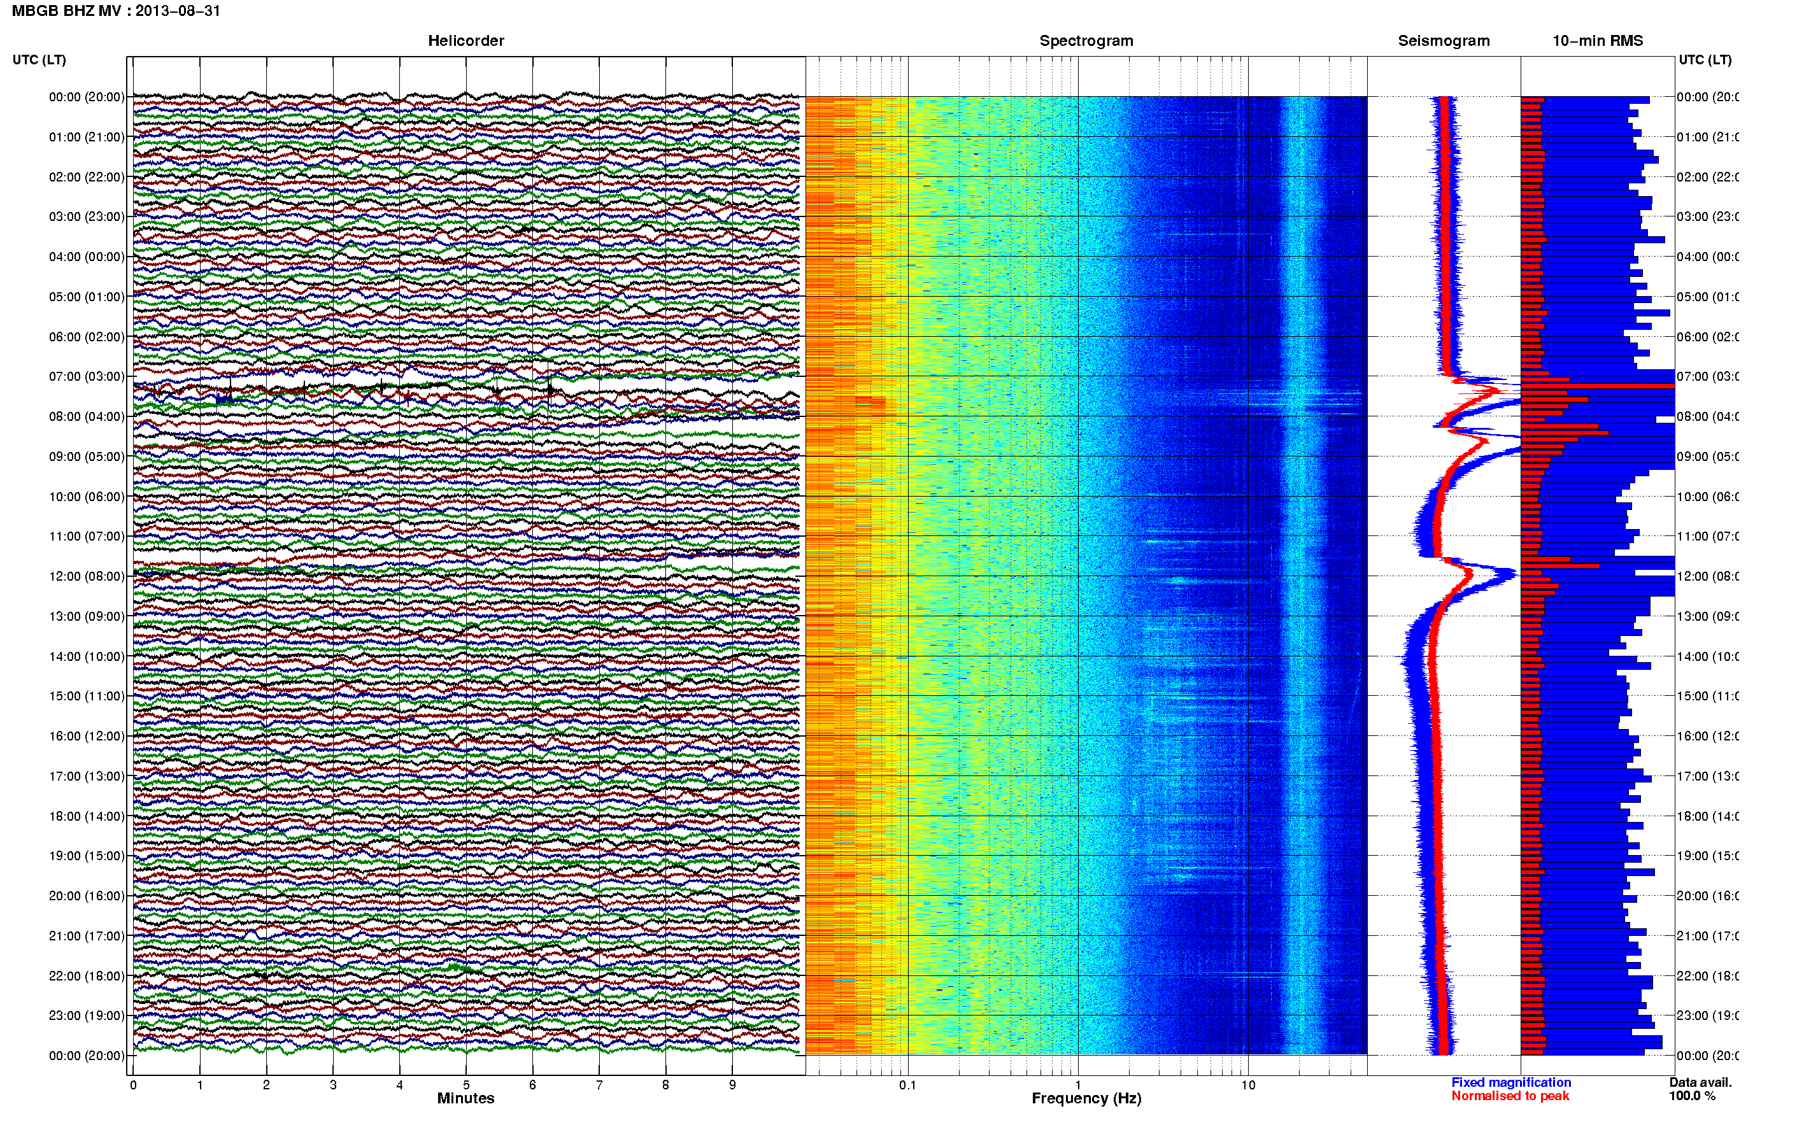
Task: Click the right-side '12:00' time label
Action: coord(1707,576)
